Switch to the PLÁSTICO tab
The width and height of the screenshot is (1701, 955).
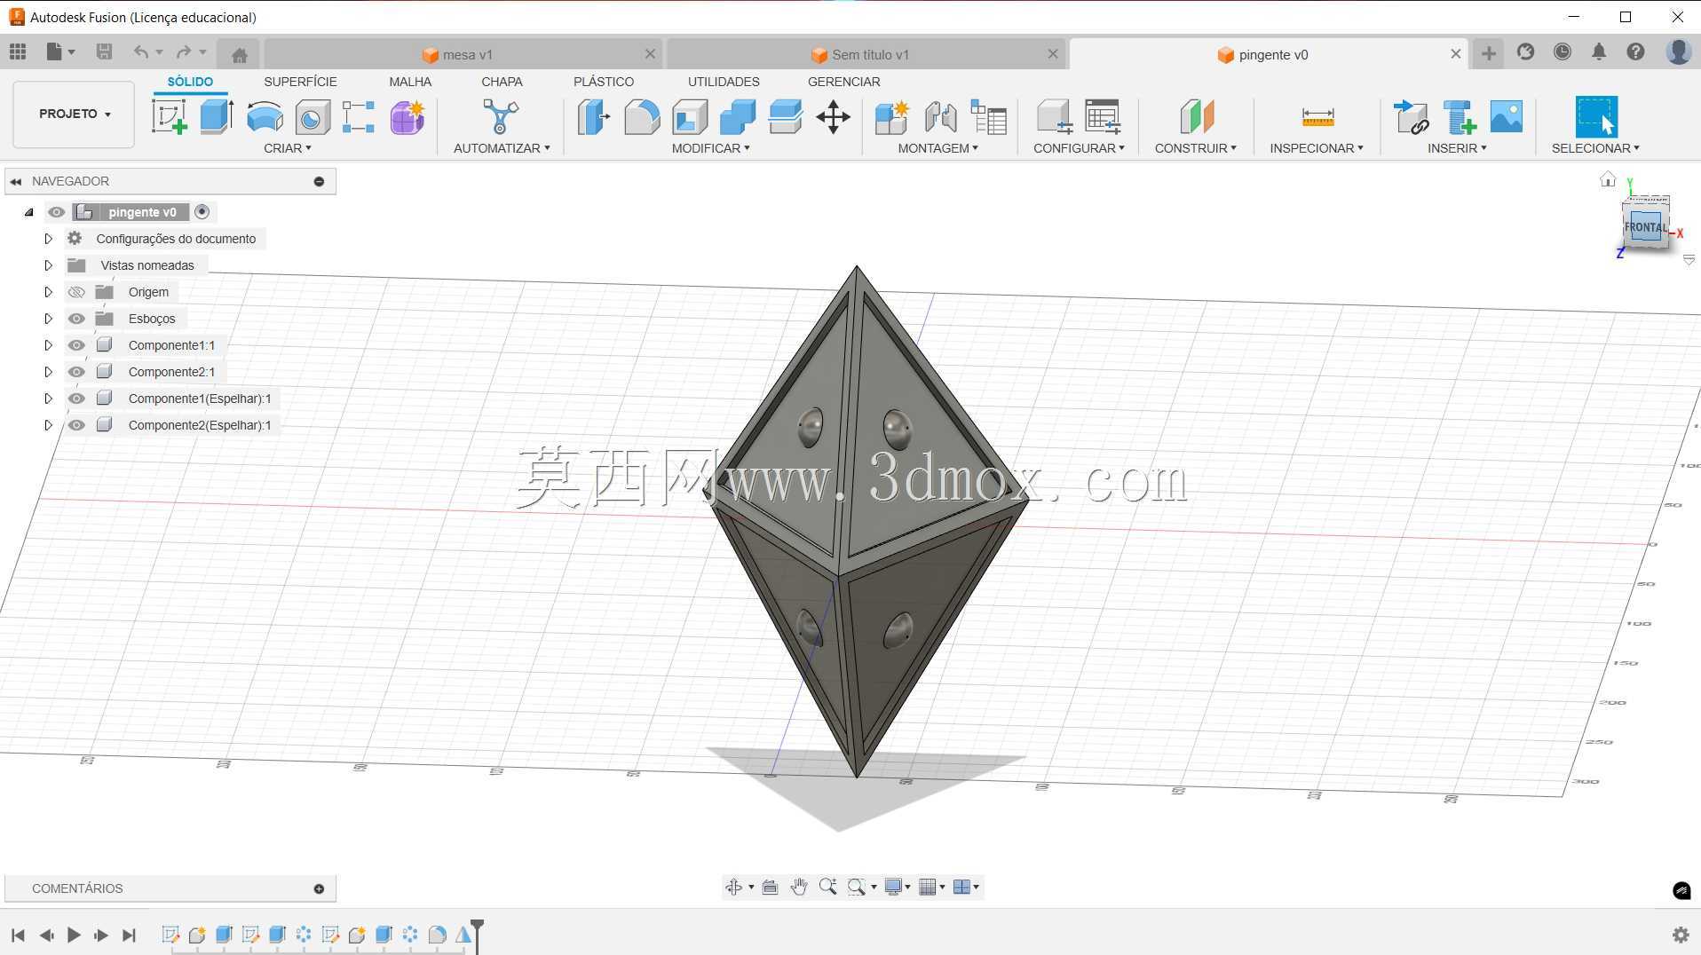click(x=604, y=82)
